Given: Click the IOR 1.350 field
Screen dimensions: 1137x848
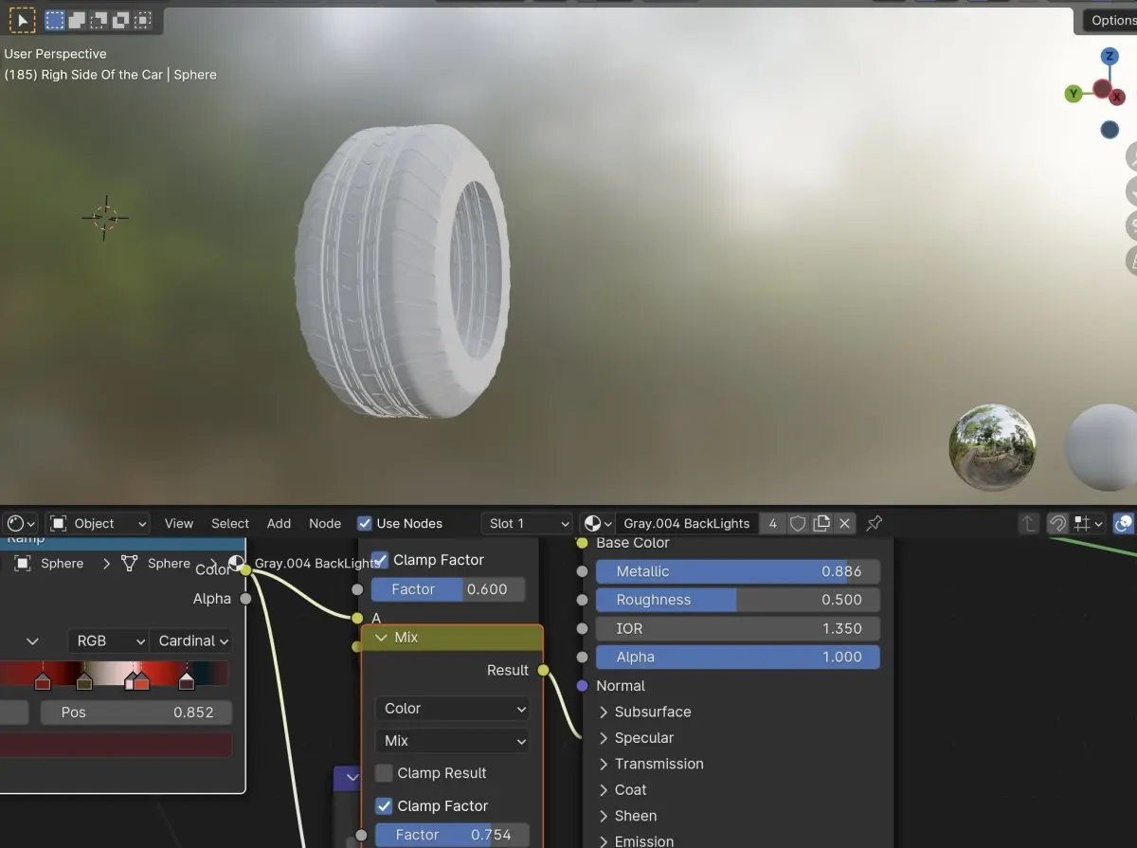Looking at the screenshot, I should (x=737, y=628).
